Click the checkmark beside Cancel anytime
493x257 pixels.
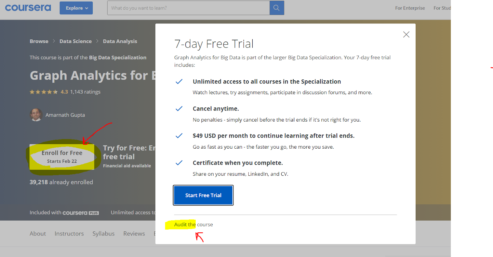click(179, 109)
